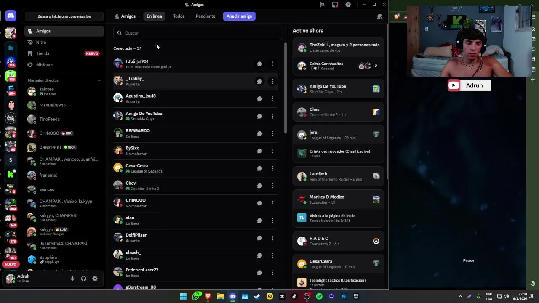Open DM with franemal
Viewport: 539px width, 303px height.
tap(64, 175)
